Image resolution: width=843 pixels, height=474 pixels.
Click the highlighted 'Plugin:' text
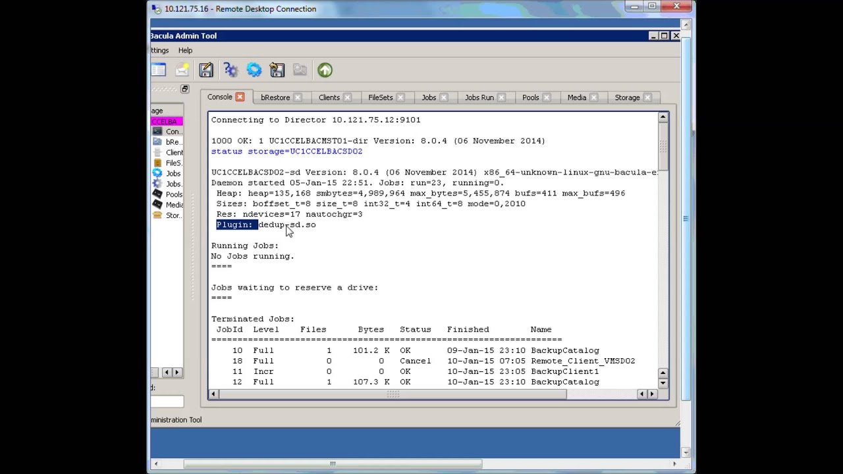234,224
